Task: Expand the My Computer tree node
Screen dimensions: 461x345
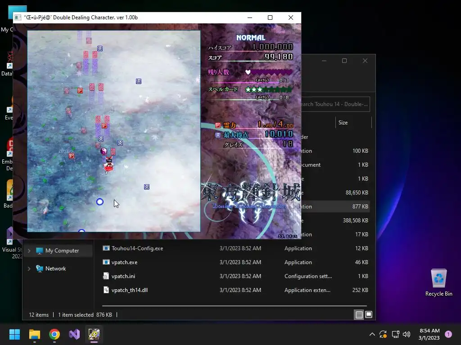Action: pyautogui.click(x=29, y=251)
